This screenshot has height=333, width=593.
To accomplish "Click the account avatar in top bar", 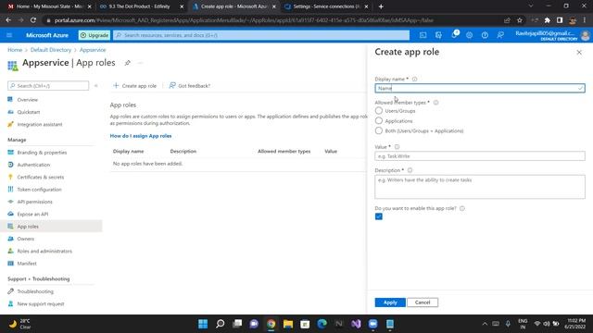I will pos(585,35).
